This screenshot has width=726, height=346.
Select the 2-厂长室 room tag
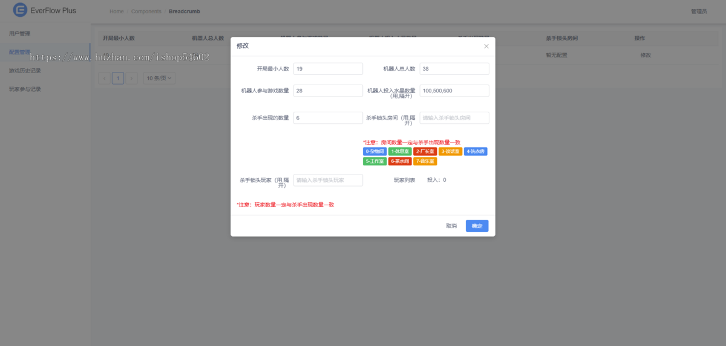425,152
